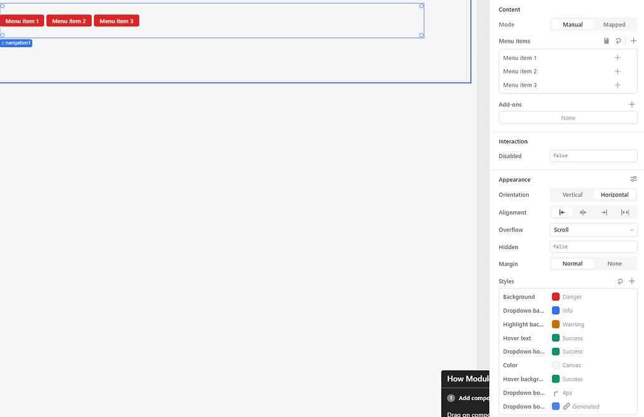Set Margin to None
Viewport: 644px width, 417px height.
point(614,263)
